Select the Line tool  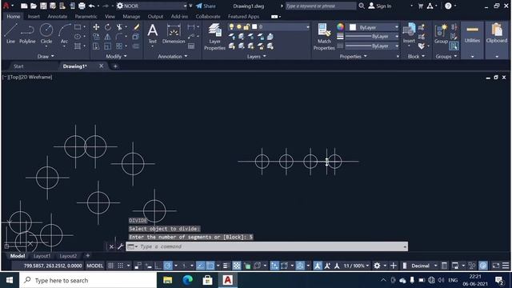(x=10, y=34)
